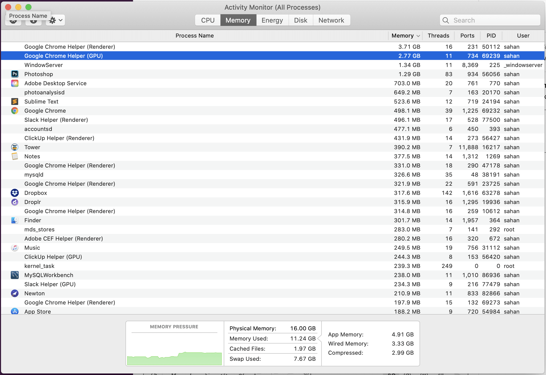
Task: Sort by User column header
Action: pyautogui.click(x=523, y=36)
